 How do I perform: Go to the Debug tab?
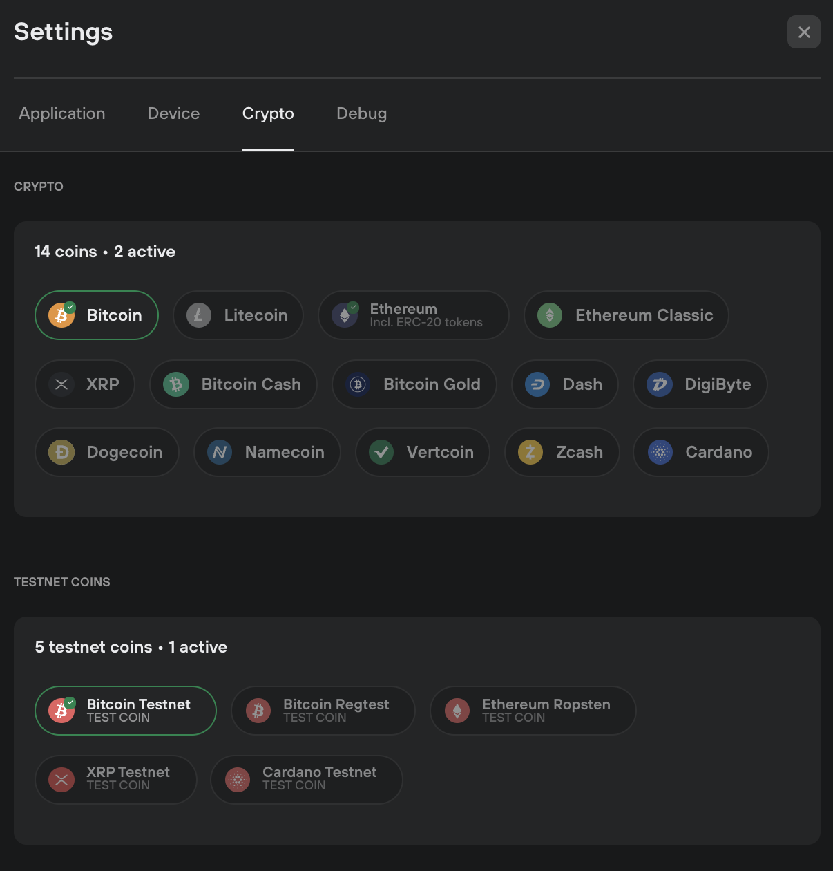coord(361,113)
